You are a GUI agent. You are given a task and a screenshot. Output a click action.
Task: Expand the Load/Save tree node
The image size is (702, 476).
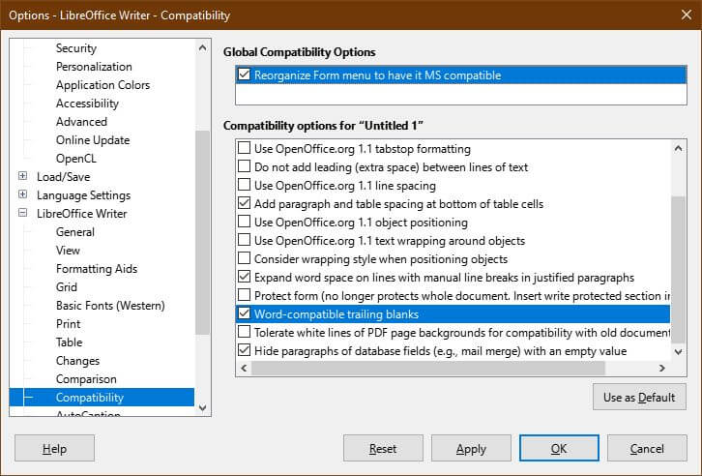pos(22,177)
